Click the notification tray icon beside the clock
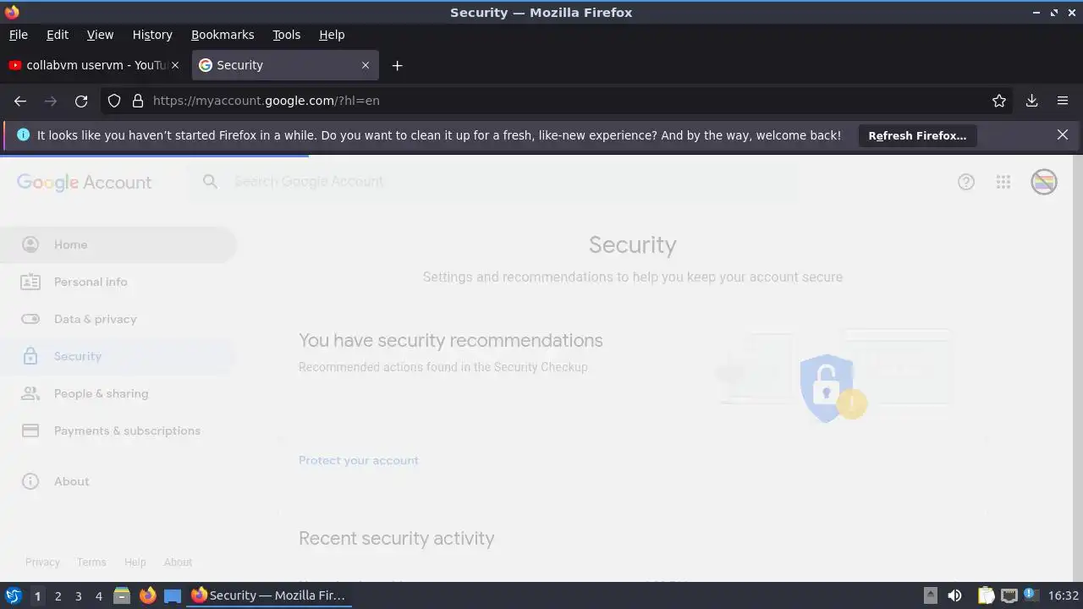The width and height of the screenshot is (1083, 609). (1031, 595)
